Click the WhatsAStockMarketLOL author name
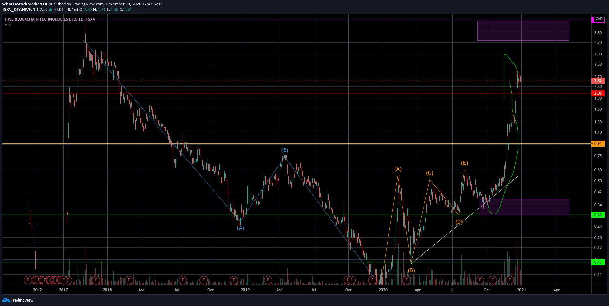The height and width of the screenshot is (306, 609). click(x=25, y=4)
